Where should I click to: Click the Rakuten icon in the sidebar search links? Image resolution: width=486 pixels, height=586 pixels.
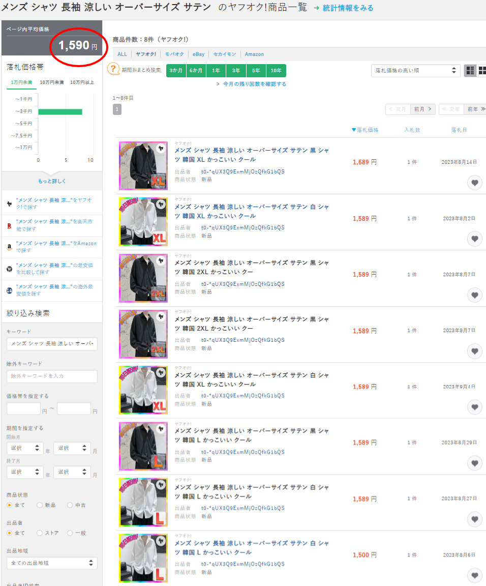click(x=10, y=225)
